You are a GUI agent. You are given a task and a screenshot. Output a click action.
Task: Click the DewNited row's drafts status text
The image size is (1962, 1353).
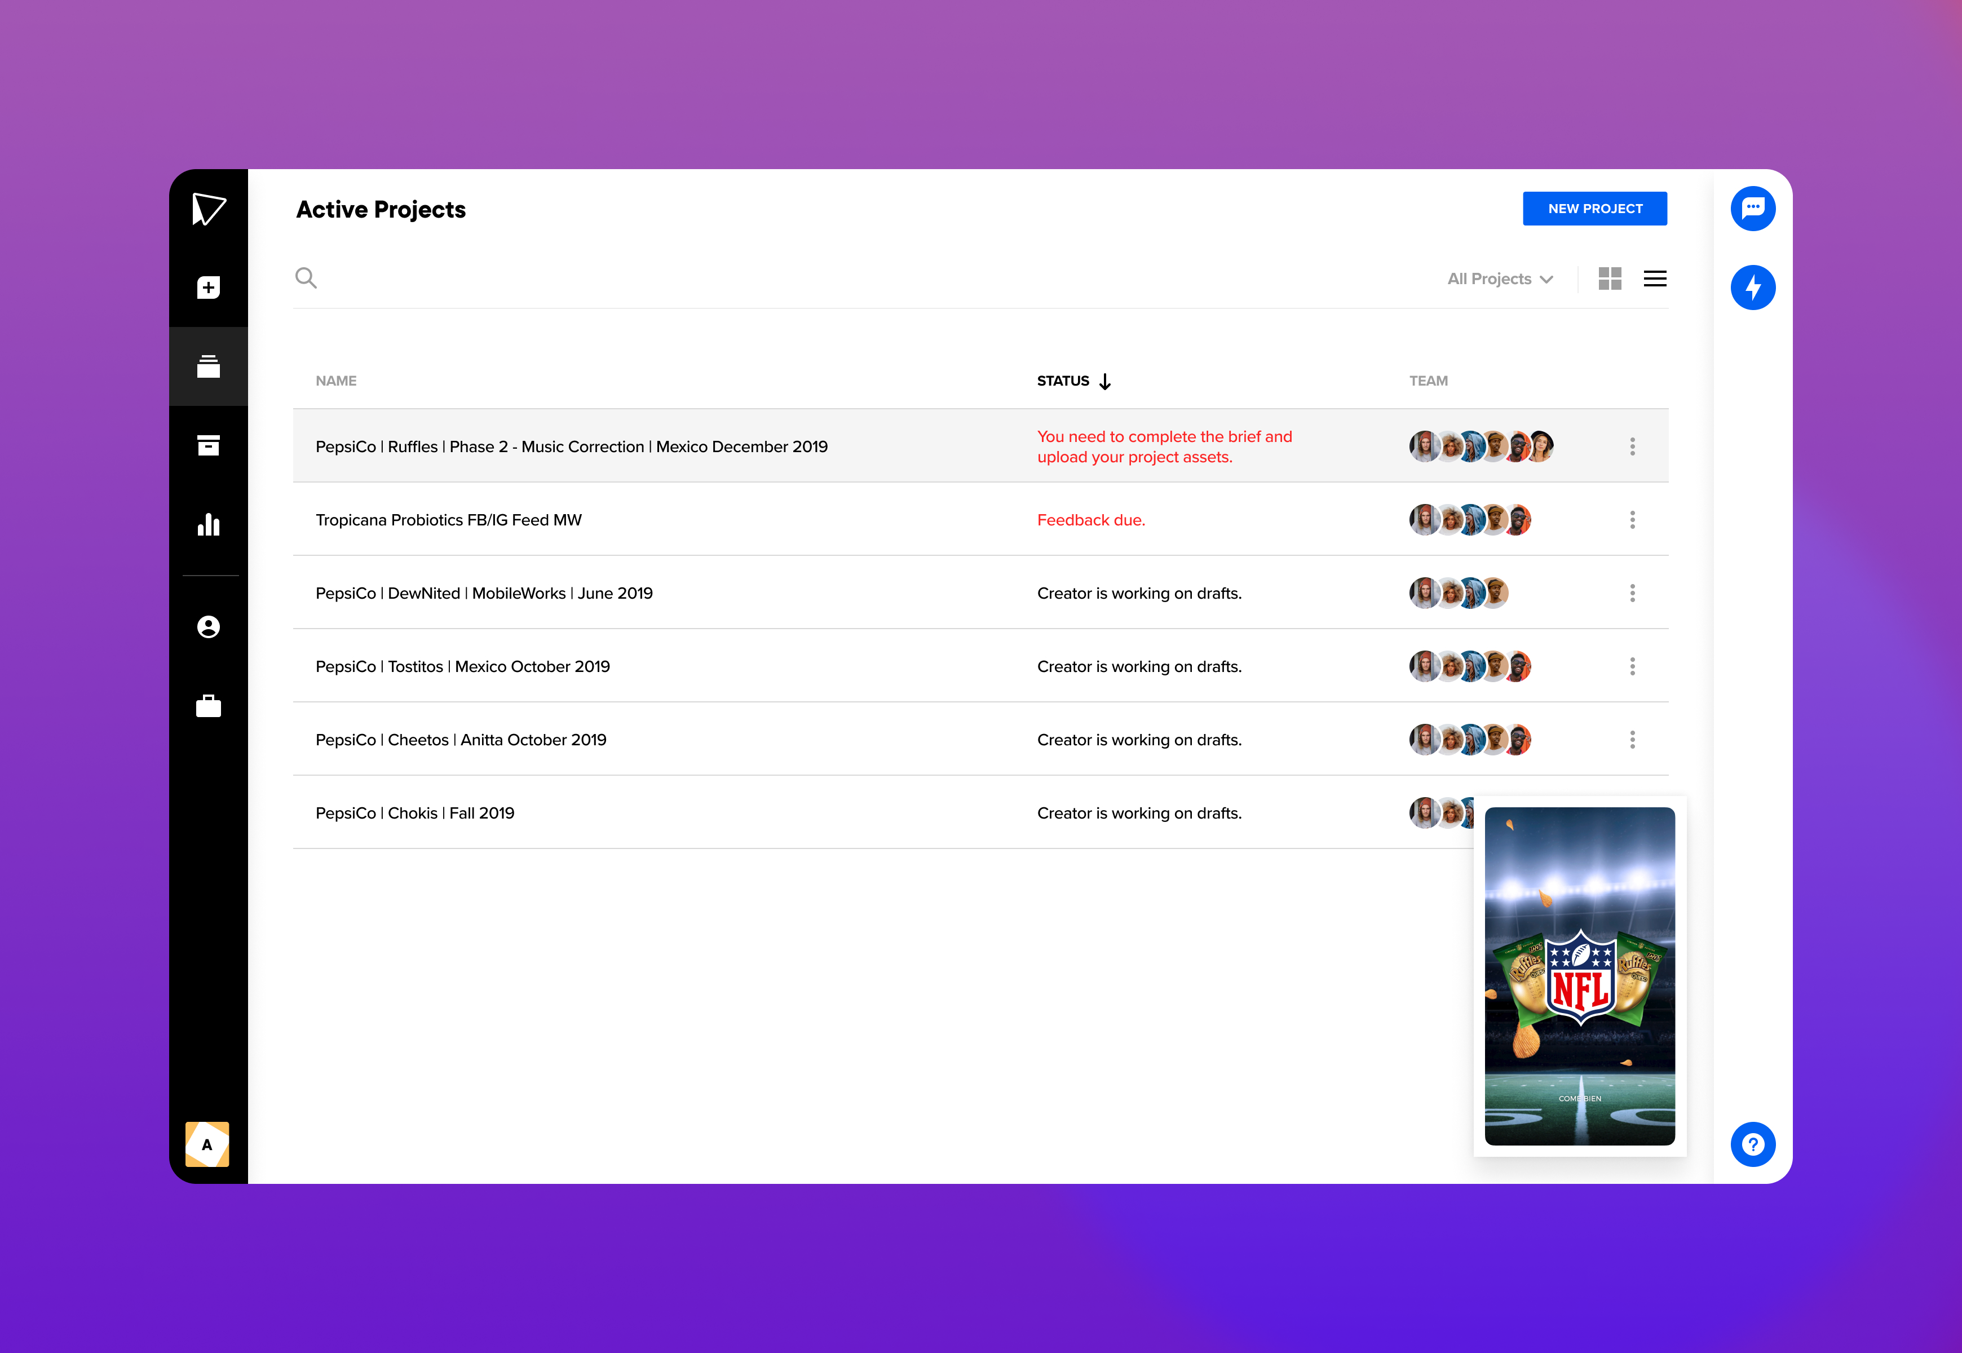pos(1139,594)
